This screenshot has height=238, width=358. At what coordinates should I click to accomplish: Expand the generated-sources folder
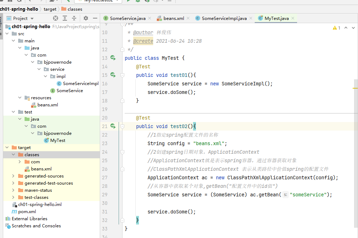(x=14, y=176)
